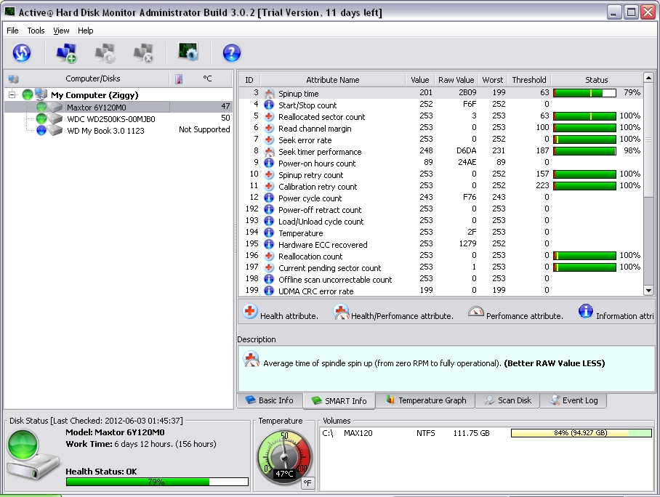Select Power-on hours count row
This screenshot has height=497, width=660.
coord(440,163)
